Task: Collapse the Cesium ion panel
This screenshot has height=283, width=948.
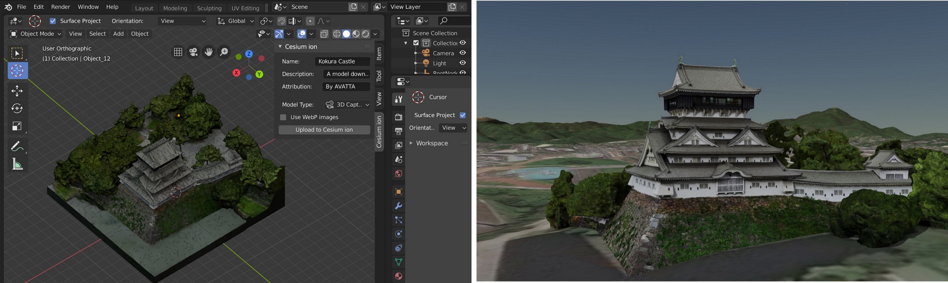Action: [280, 46]
